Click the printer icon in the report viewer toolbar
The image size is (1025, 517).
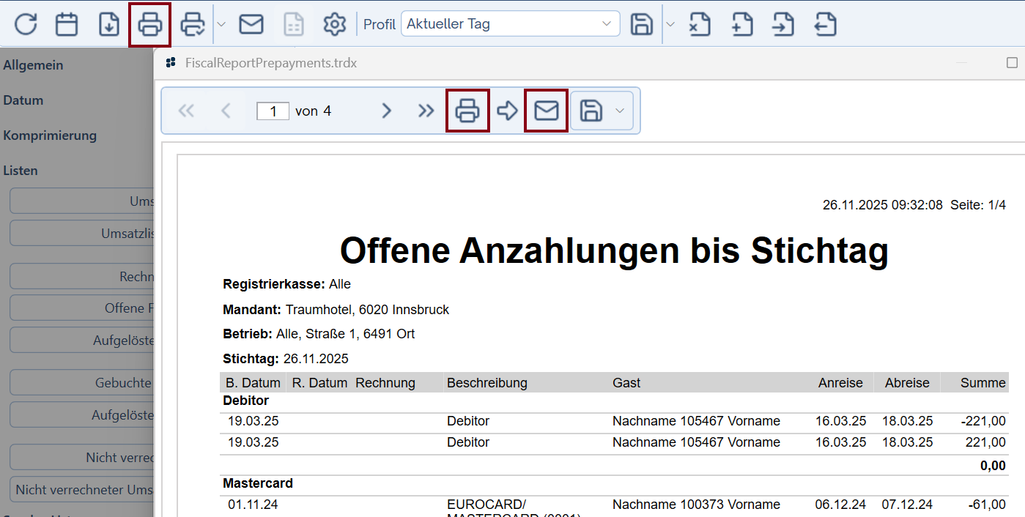pyautogui.click(x=467, y=111)
